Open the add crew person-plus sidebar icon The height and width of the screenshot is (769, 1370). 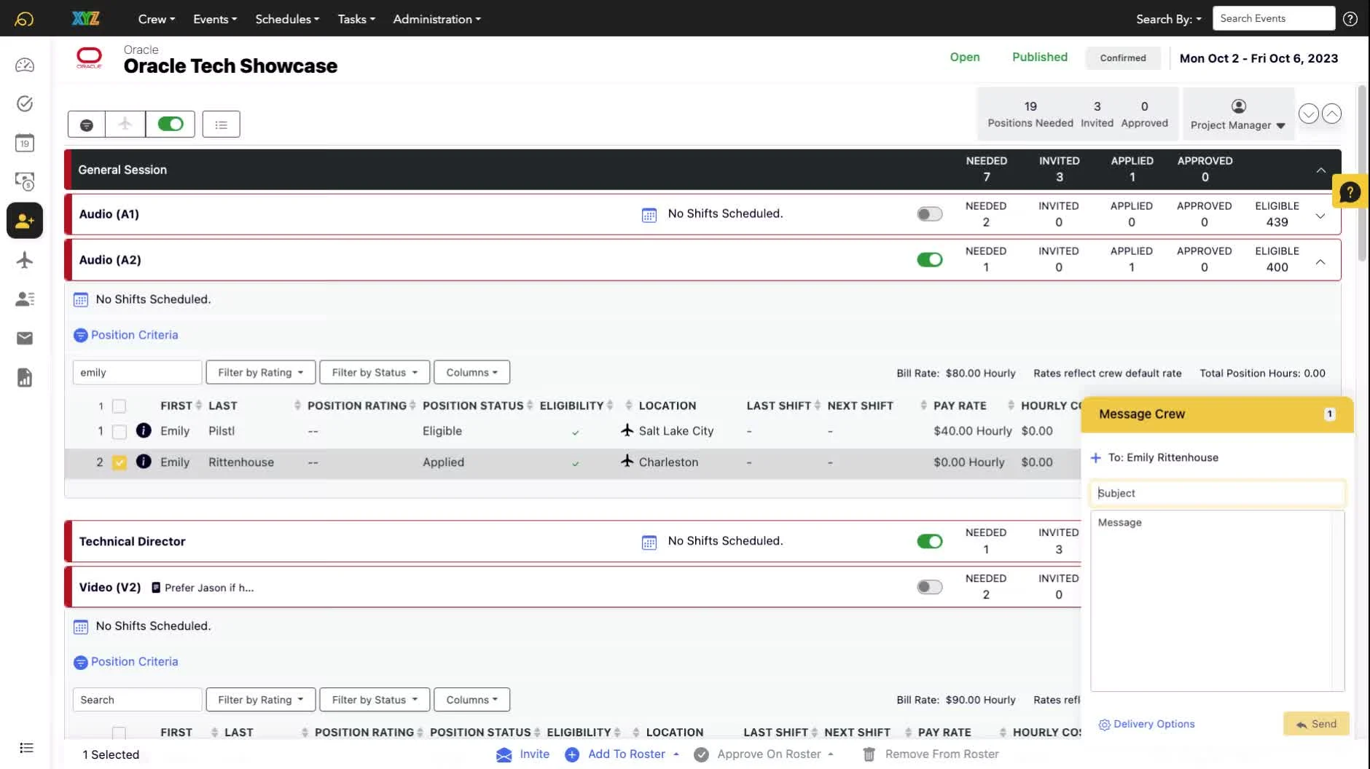25,221
